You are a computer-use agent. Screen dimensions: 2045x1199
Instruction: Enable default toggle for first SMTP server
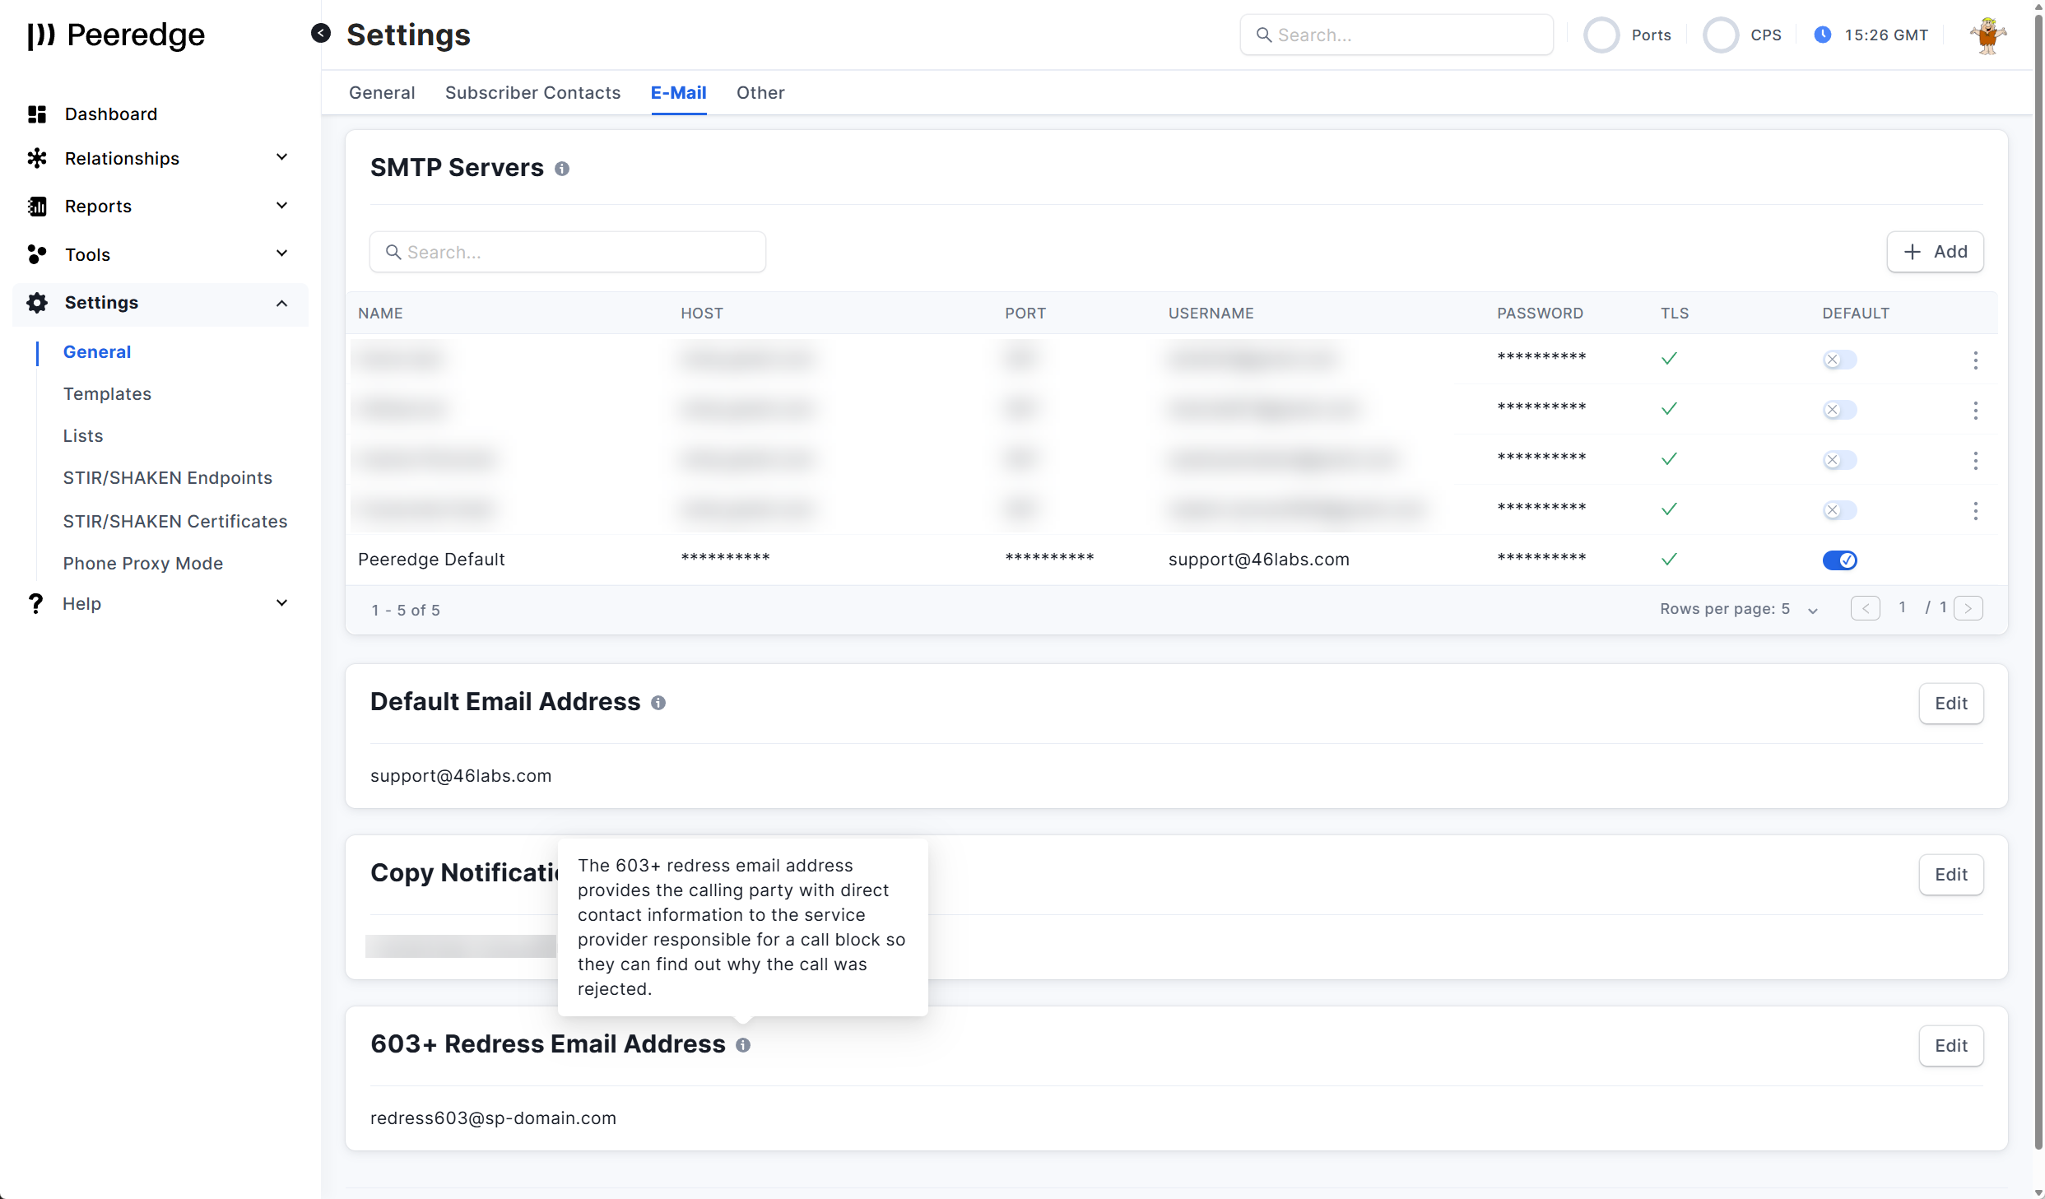pyautogui.click(x=1839, y=360)
